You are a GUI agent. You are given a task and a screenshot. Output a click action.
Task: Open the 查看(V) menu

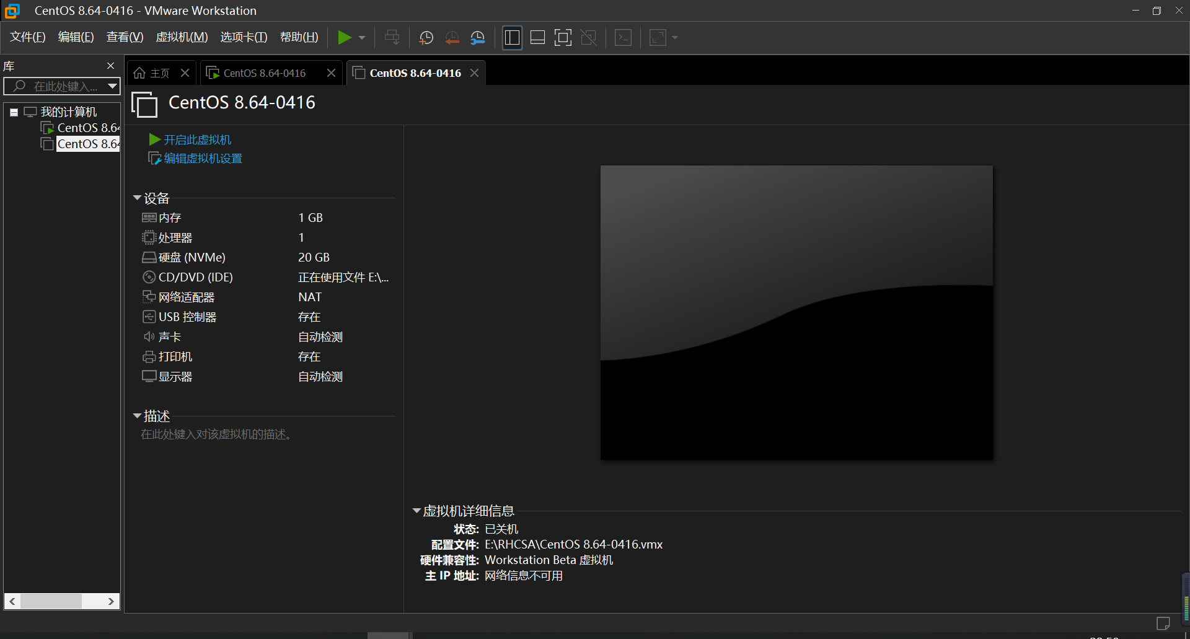(125, 37)
